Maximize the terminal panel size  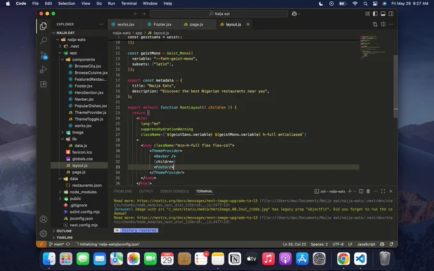383,191
